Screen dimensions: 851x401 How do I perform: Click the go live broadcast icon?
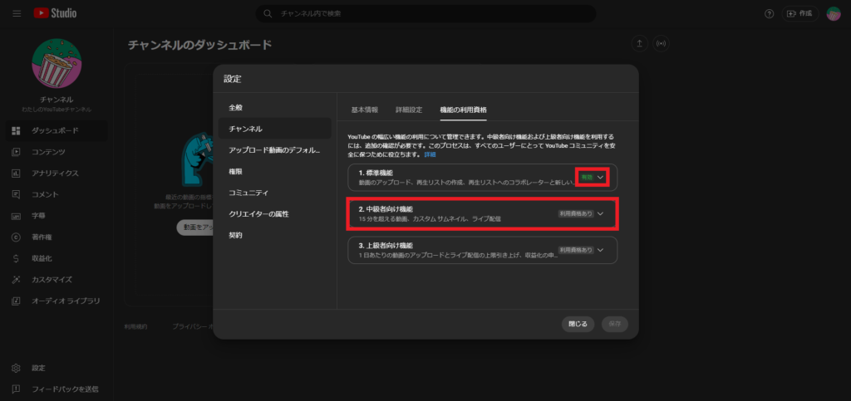(x=662, y=43)
